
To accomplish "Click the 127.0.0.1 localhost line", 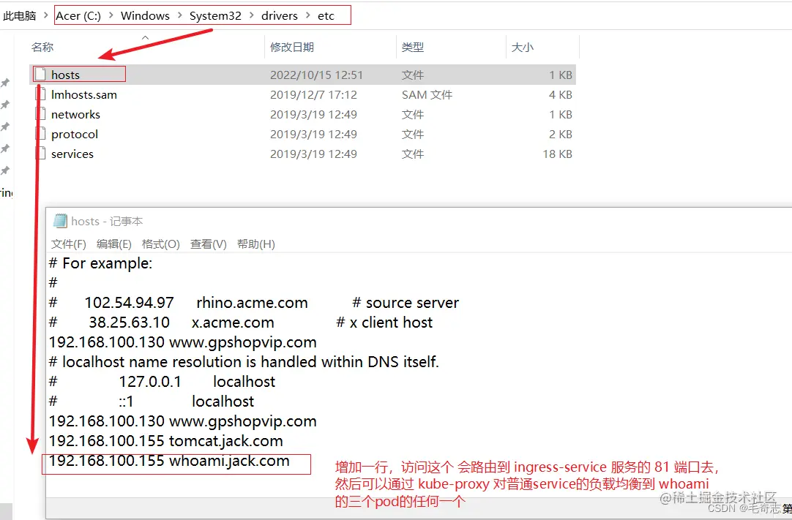I will click(x=162, y=382).
